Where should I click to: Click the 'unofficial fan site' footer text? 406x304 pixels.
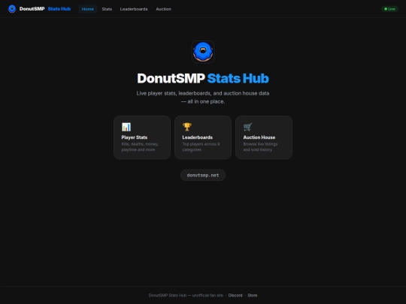208,295
